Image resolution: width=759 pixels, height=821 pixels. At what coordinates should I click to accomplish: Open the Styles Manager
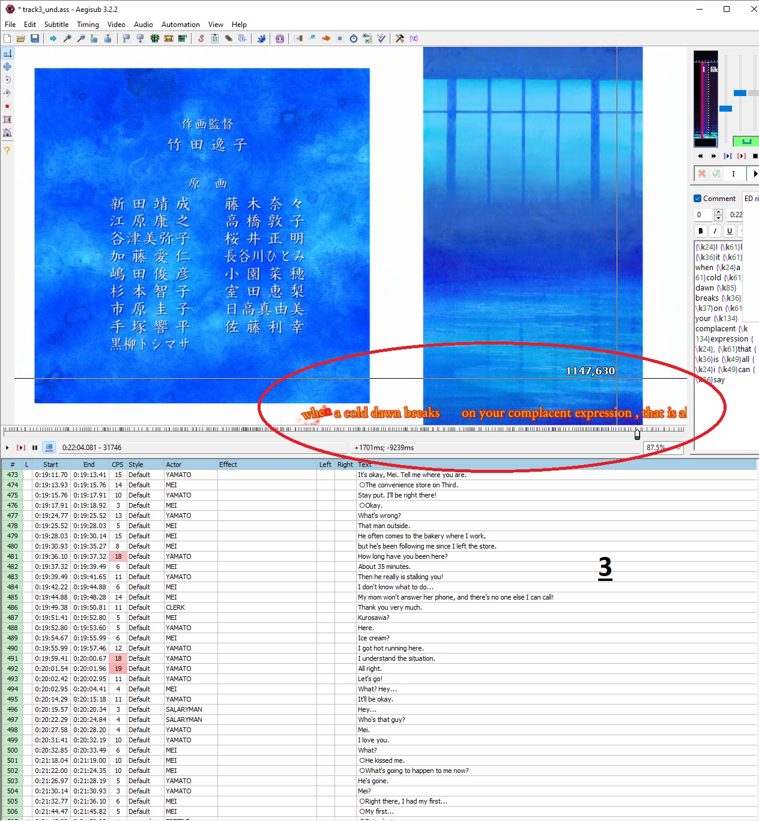(x=201, y=38)
